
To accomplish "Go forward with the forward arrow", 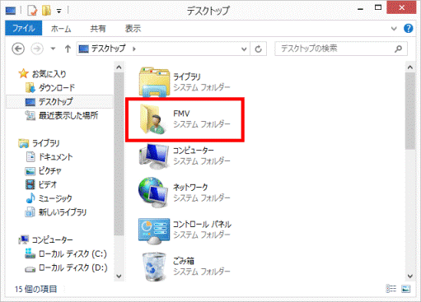I will (37, 49).
